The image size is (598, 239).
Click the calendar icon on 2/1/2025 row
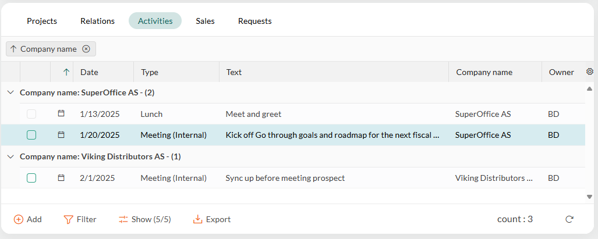point(61,178)
